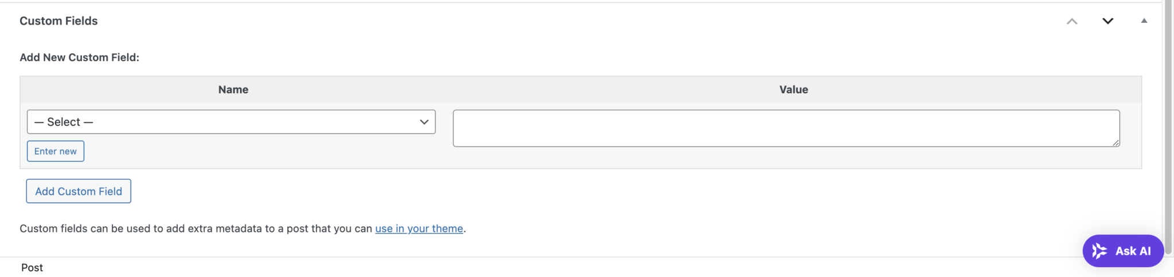Click the Custom Fields panel heading
The height and width of the screenshot is (277, 1174).
[58, 21]
